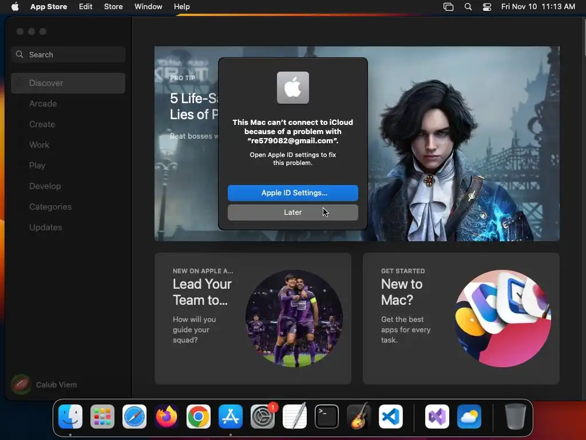Click 'How will you guide your squad?' text
The image size is (586, 440).
point(195,329)
